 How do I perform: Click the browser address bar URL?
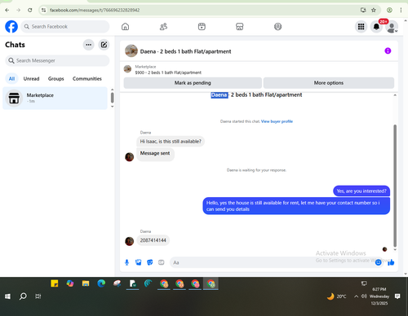click(95, 10)
